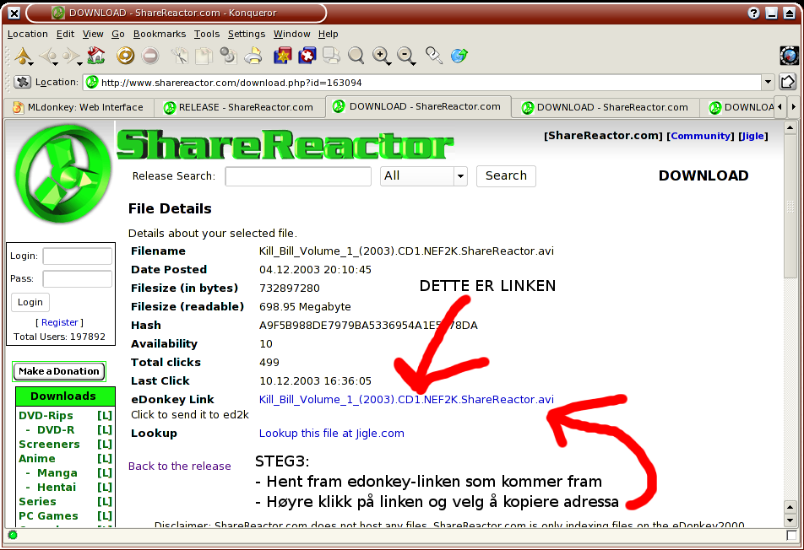Click the Home toolbar icon
Viewport: 804px width, 550px height.
95,57
